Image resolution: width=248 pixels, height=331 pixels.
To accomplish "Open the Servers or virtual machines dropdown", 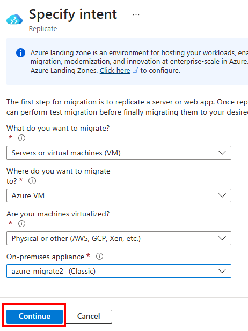I will point(119,153).
